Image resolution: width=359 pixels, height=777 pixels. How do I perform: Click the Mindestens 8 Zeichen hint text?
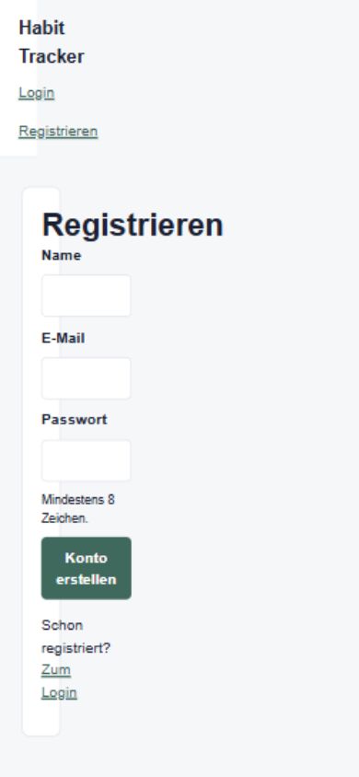77,509
